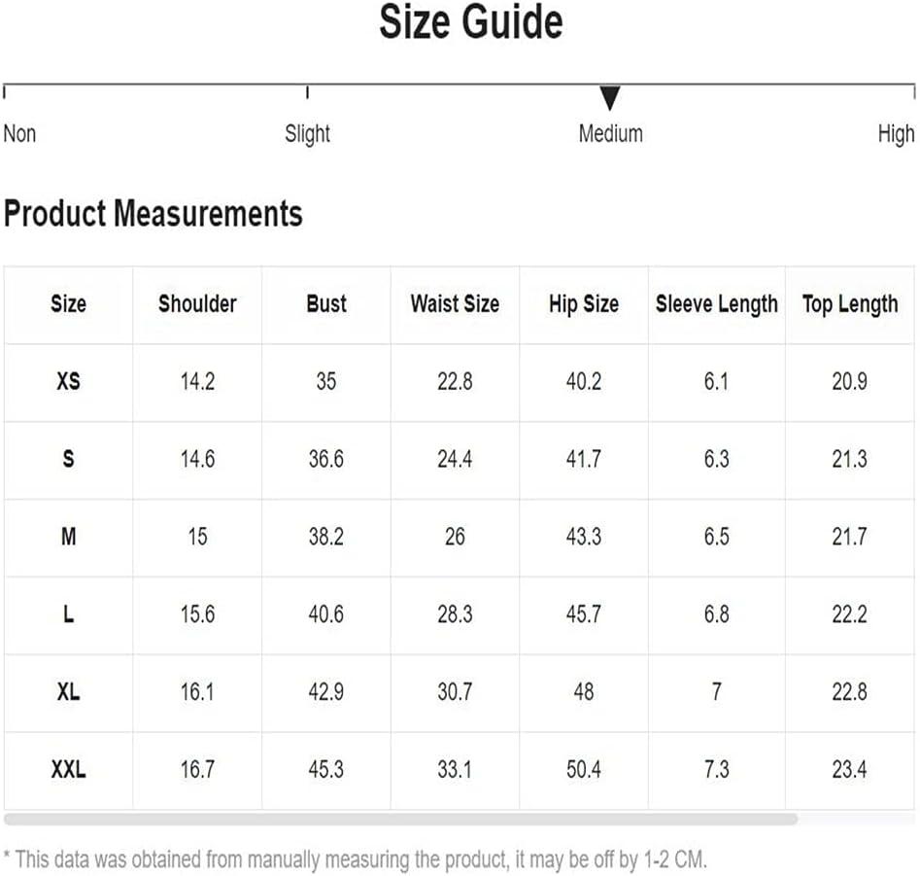Click the Sleeve Length column header
This screenshot has height=876, width=920.
click(x=716, y=304)
